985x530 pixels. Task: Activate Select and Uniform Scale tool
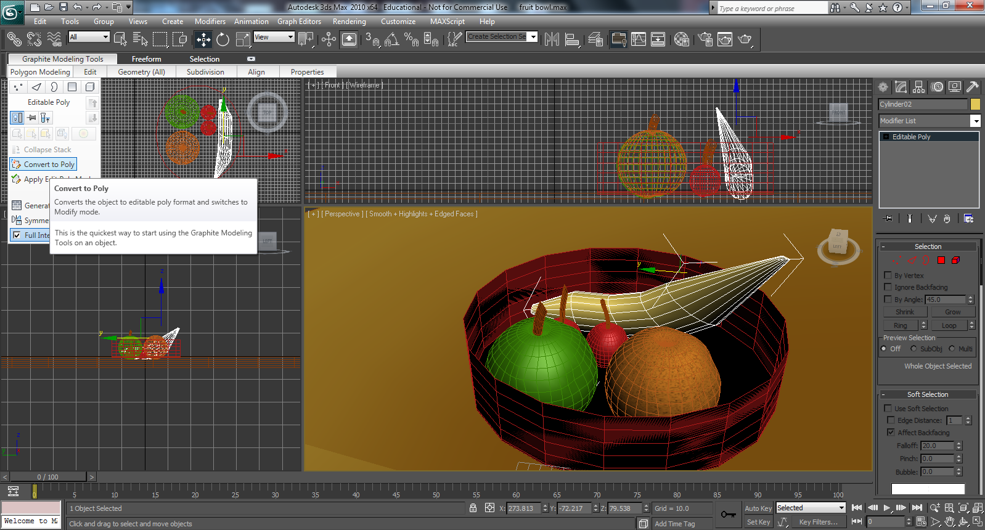(x=243, y=39)
